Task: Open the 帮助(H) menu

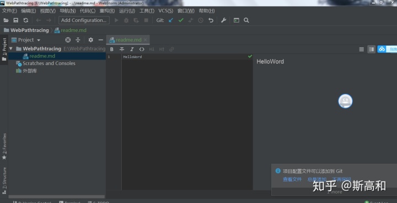Action: click(207, 10)
